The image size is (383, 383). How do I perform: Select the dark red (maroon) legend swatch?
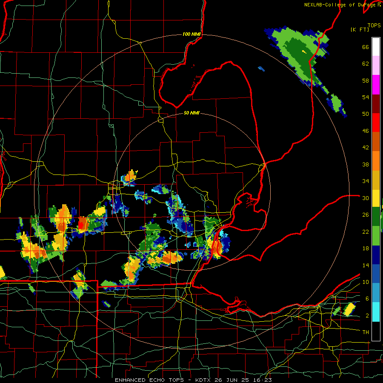point(376,104)
